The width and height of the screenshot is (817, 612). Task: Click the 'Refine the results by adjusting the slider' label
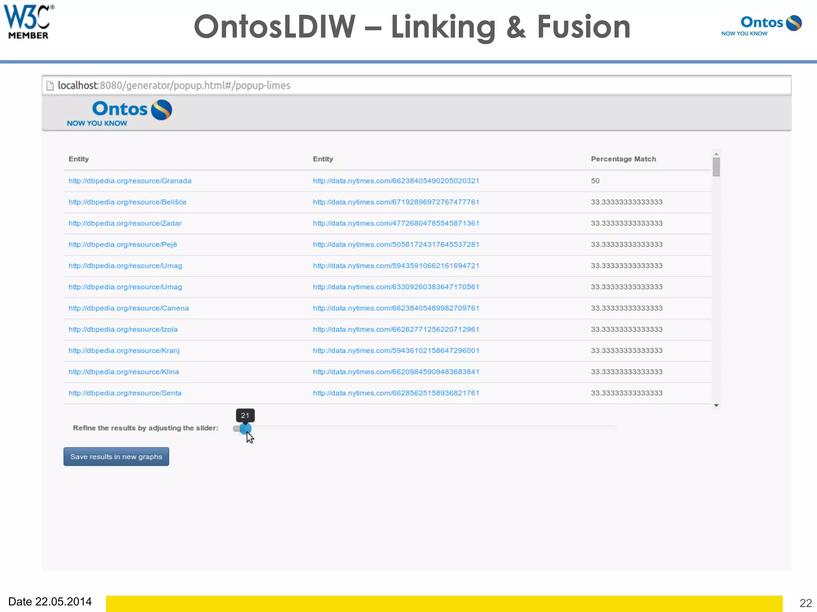point(146,428)
